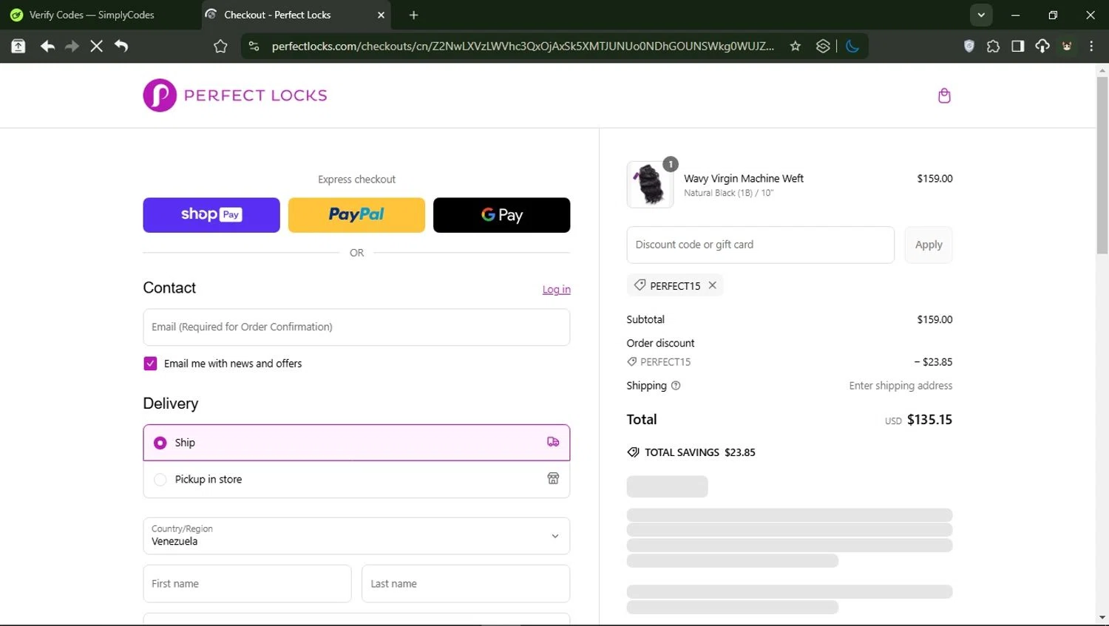Click the First name field

click(x=247, y=584)
